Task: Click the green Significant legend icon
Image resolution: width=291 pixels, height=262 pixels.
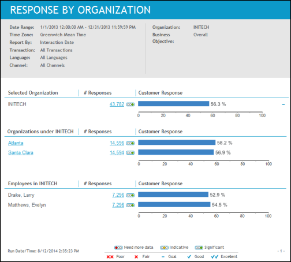Action: [x=199, y=248]
